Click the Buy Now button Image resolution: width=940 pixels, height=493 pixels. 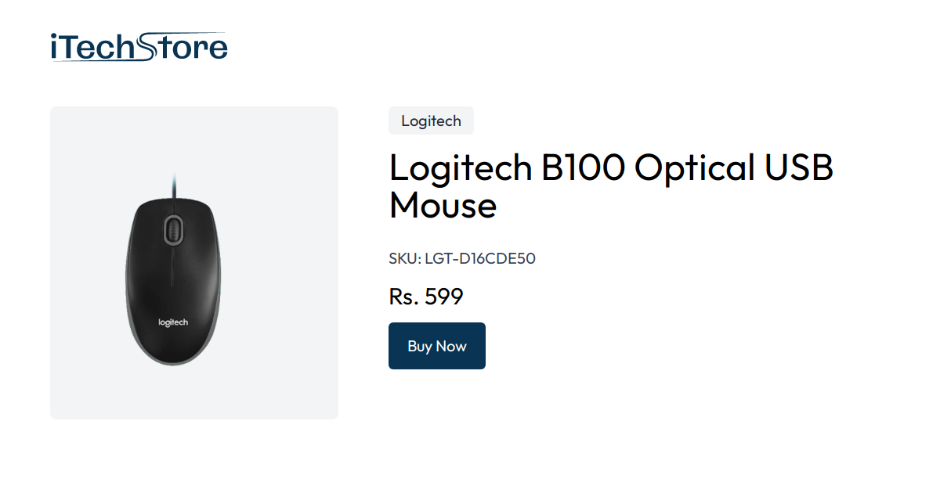tap(437, 346)
